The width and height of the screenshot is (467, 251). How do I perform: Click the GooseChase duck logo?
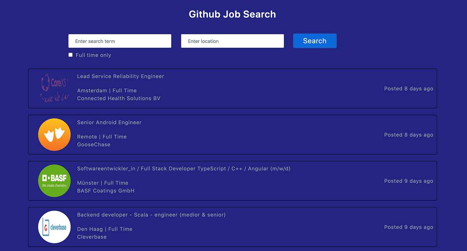[x=54, y=134]
